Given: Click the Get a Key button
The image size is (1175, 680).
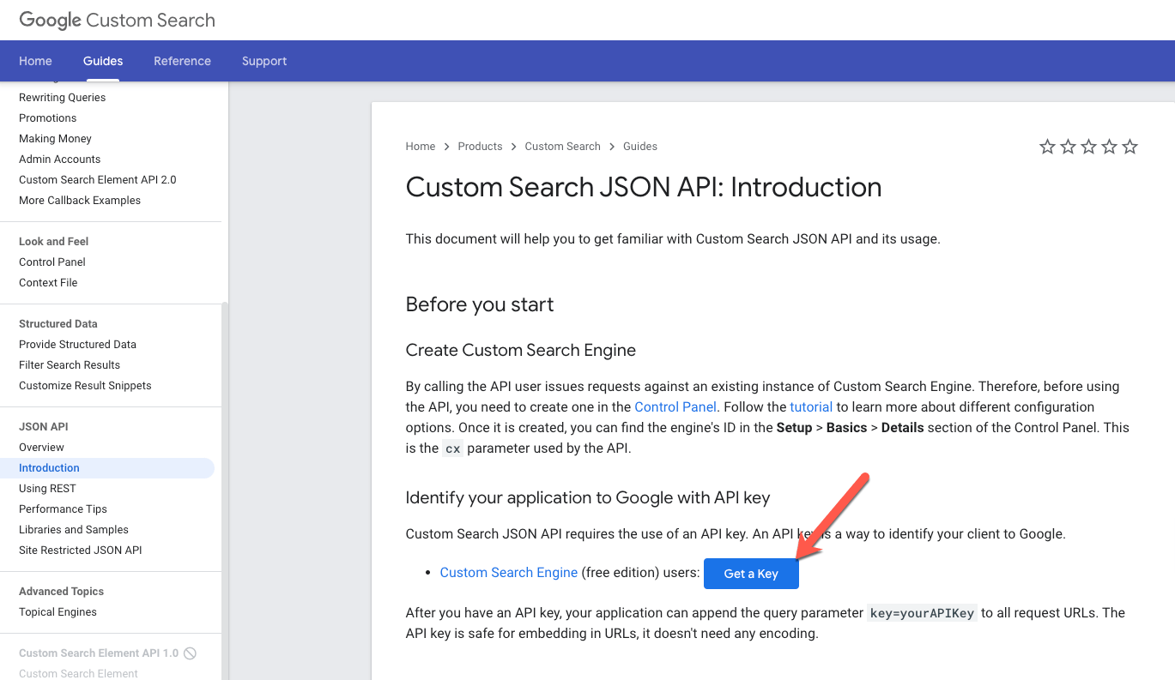Looking at the screenshot, I should point(751,574).
